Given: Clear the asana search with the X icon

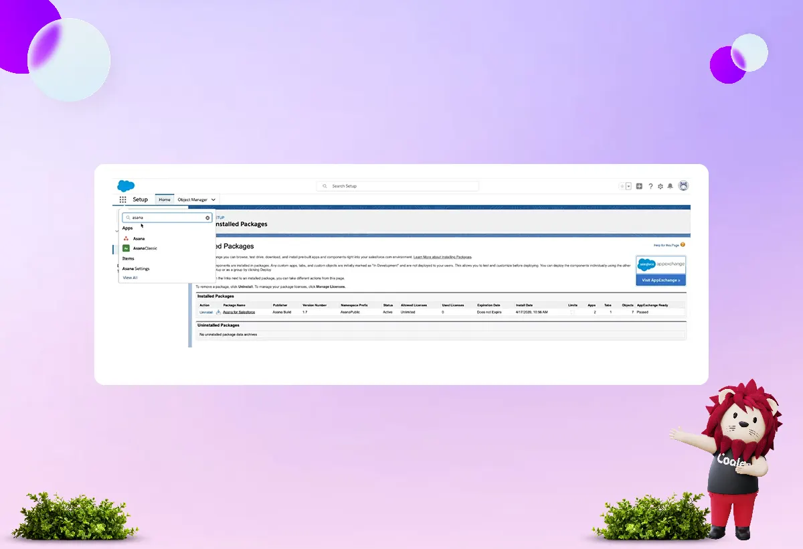Looking at the screenshot, I should point(207,218).
